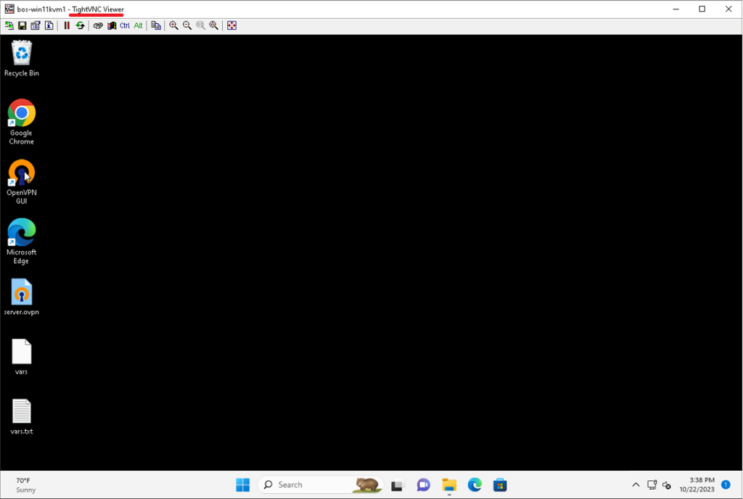Open the remote Windows Start menu
Viewport: 743px width, 499px height.
point(242,484)
